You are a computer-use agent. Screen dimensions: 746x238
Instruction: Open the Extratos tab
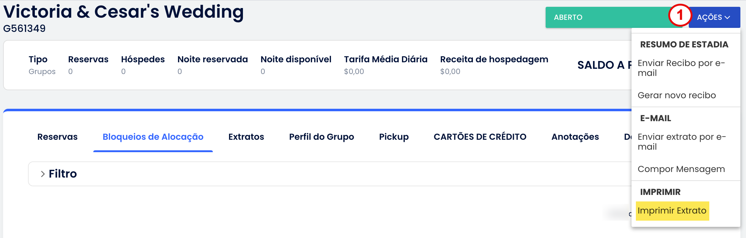(246, 137)
